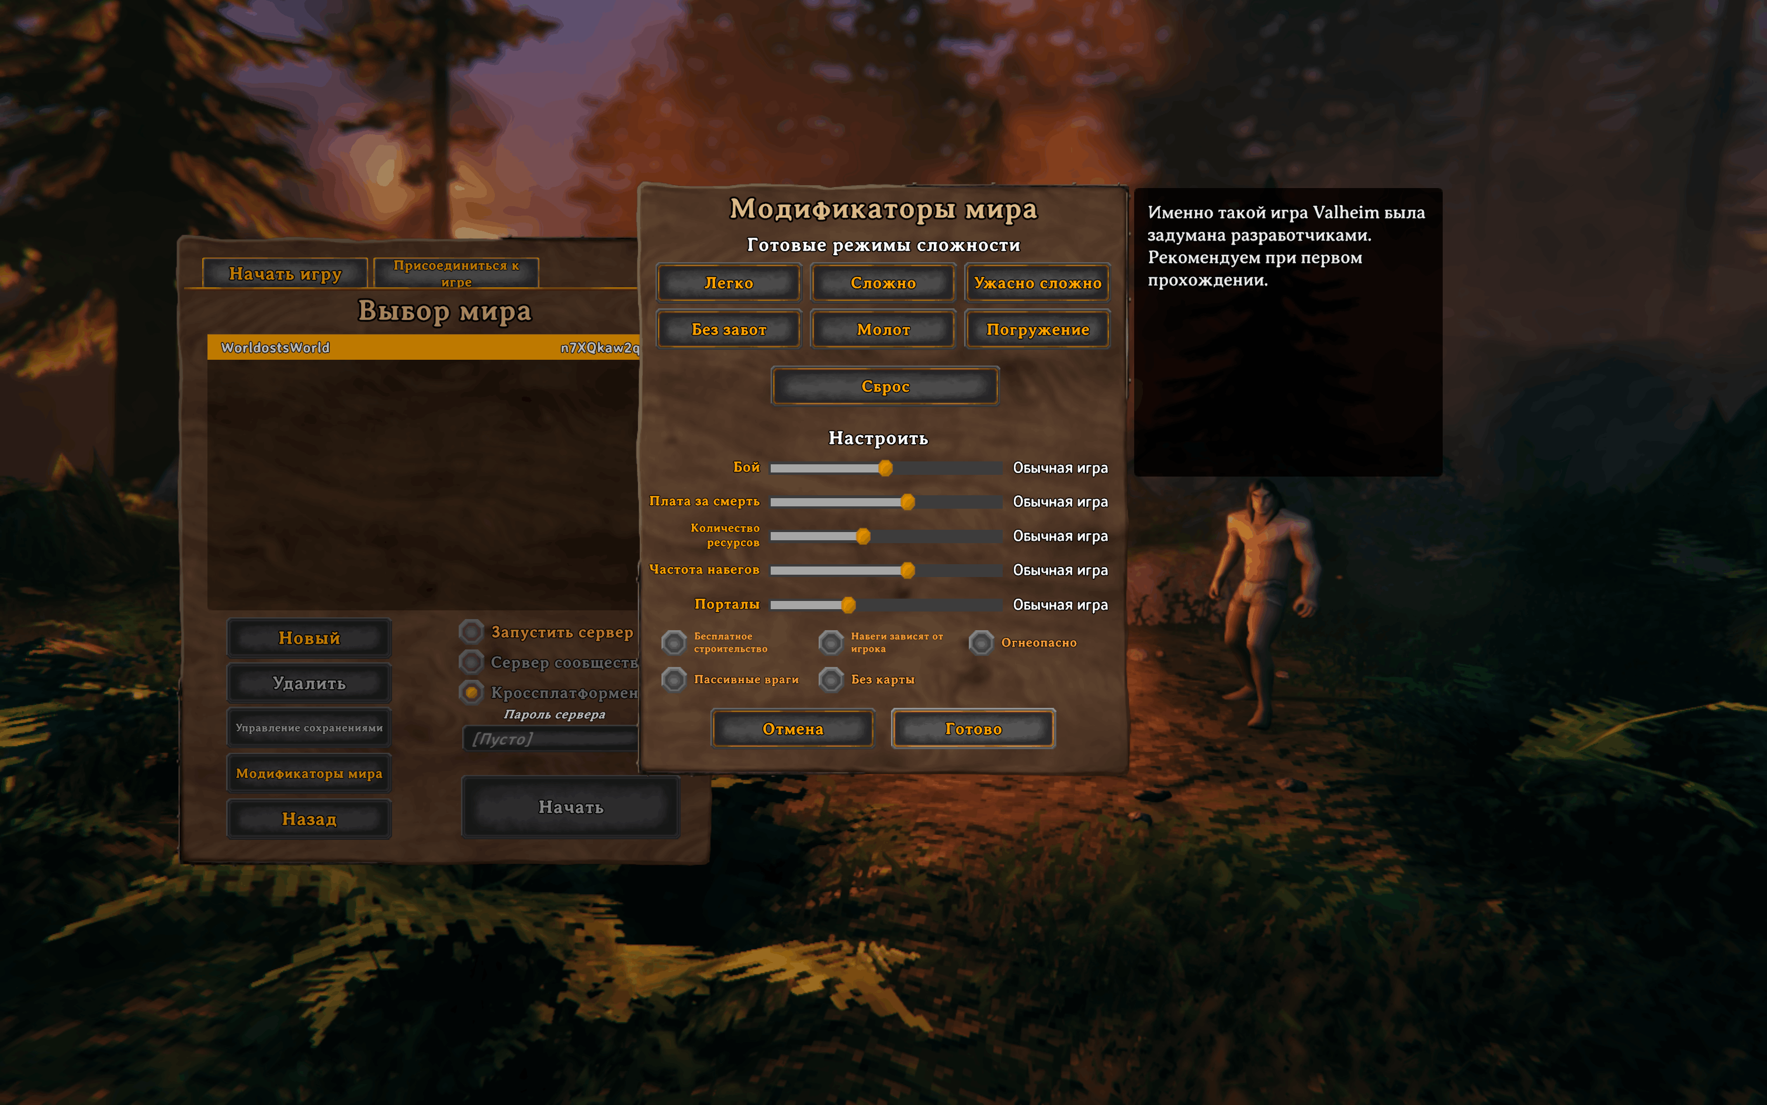
Task: Toggle the Пассивные враги option
Action: tap(674, 680)
